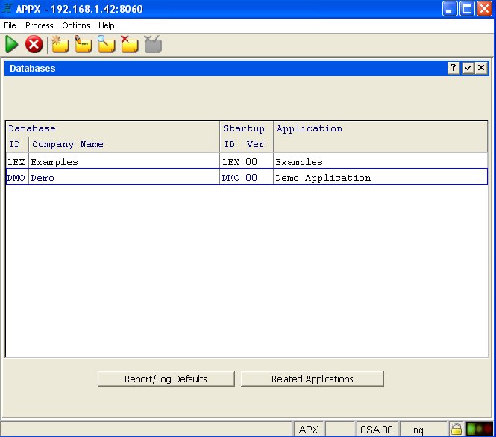Click the Add record folder icon
The height and width of the screenshot is (437, 496).
point(60,45)
